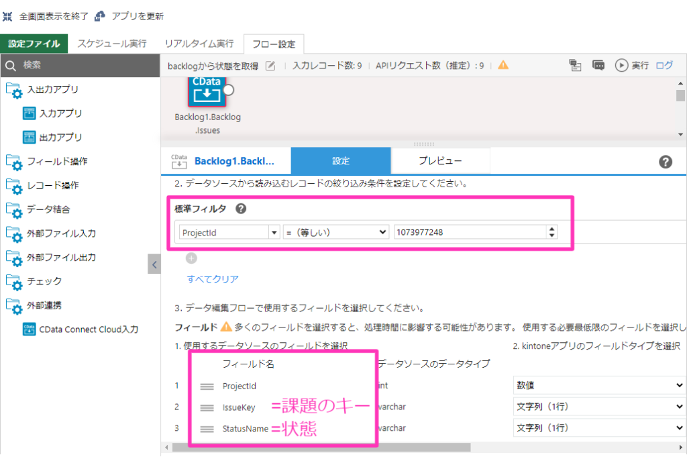The width and height of the screenshot is (687, 459).
Task: Switch to フロー設定 tab
Action: coord(274,44)
